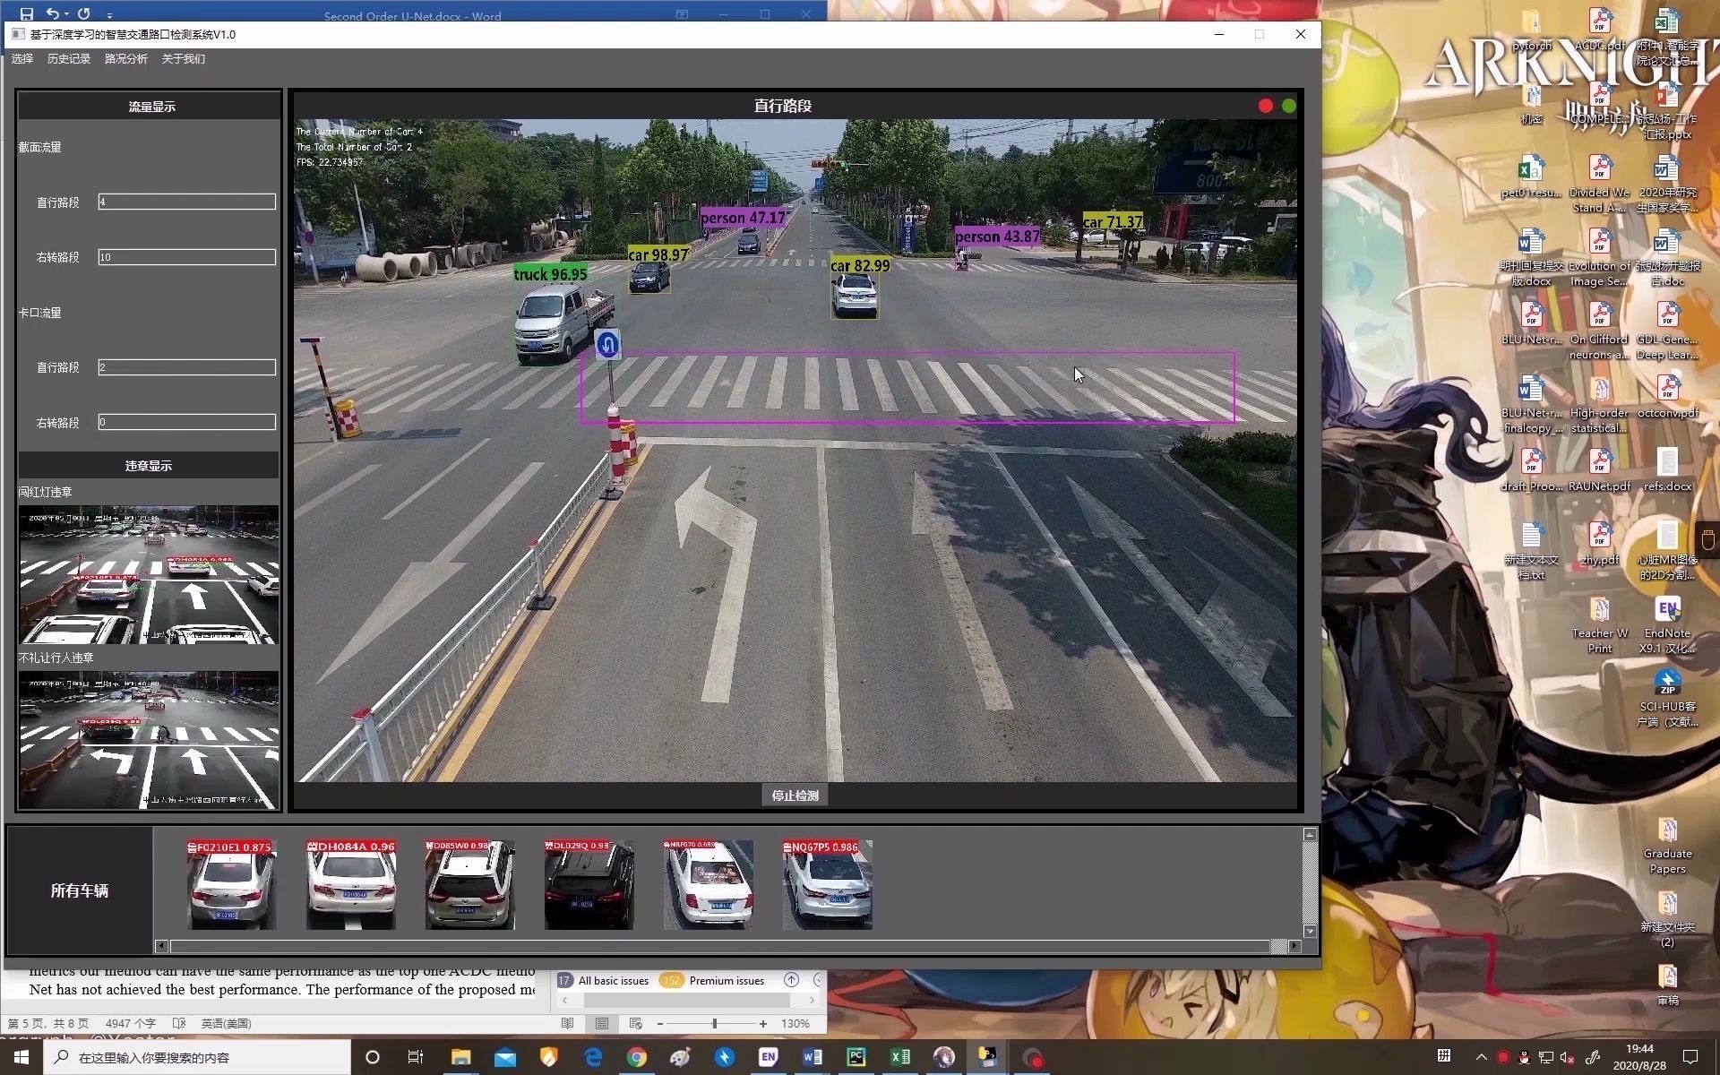The height and width of the screenshot is (1075, 1720).
Task: Click the green indicator button in the video header
Action: (1289, 106)
